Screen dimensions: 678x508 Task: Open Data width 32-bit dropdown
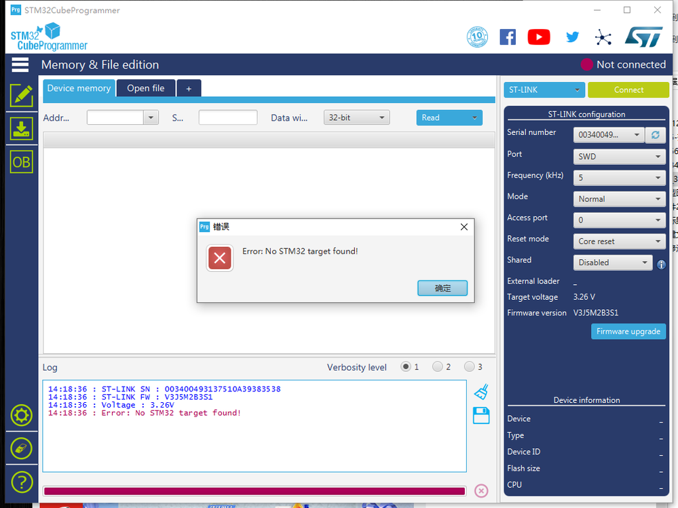point(356,117)
